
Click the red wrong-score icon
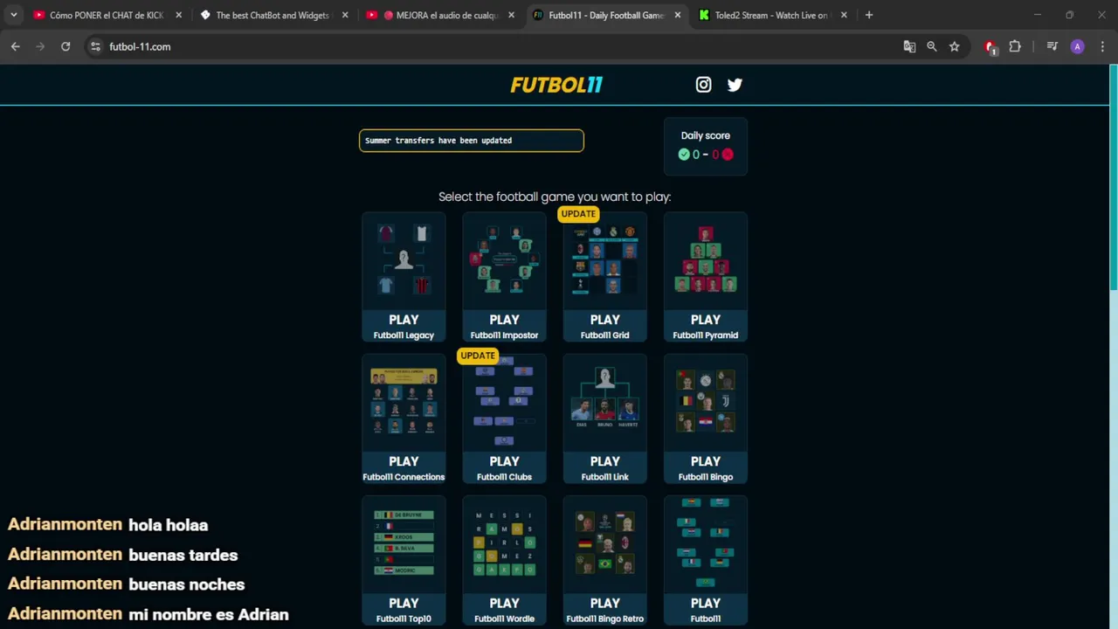(728, 155)
